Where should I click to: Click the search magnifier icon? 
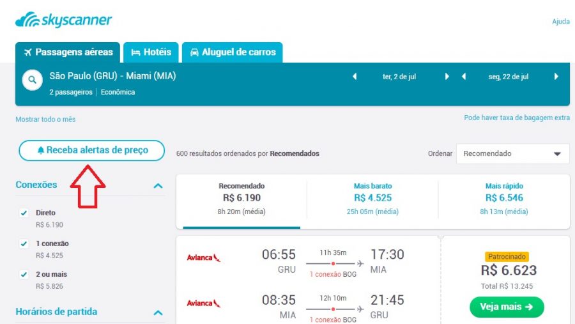click(31, 81)
